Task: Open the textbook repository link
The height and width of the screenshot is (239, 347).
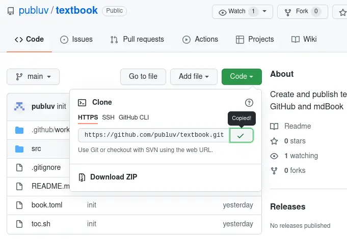Action: (76, 10)
